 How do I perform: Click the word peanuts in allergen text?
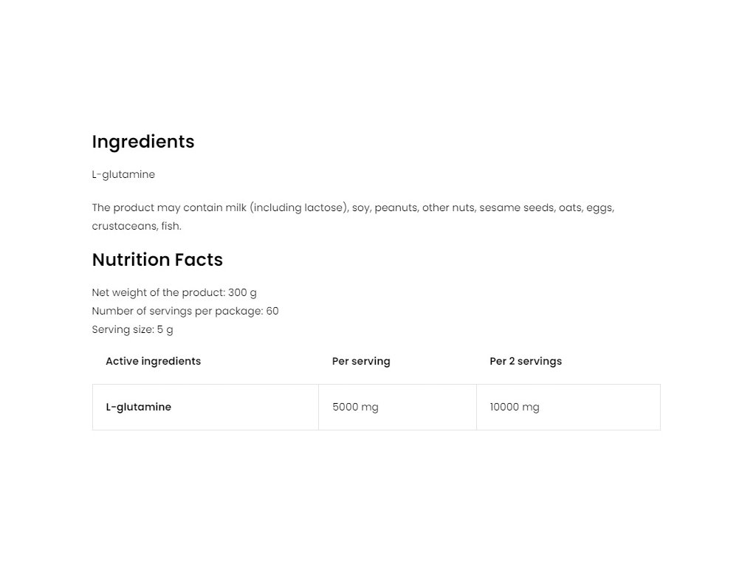coord(396,207)
